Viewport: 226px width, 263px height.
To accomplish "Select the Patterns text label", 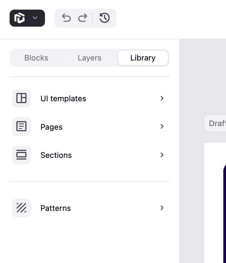I will [x=55, y=208].
